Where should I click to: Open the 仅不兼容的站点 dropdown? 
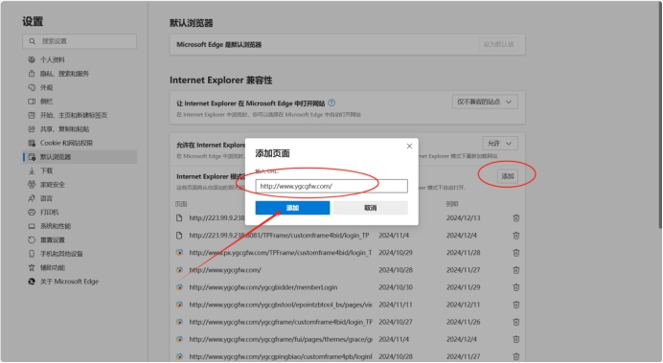485,102
